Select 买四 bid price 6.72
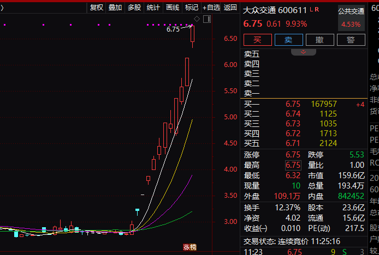The image size is (379, 255). coord(293,133)
